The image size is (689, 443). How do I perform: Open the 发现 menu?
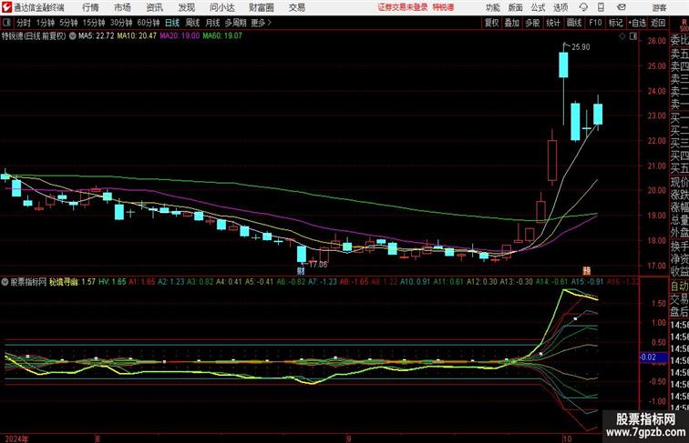[x=186, y=7]
